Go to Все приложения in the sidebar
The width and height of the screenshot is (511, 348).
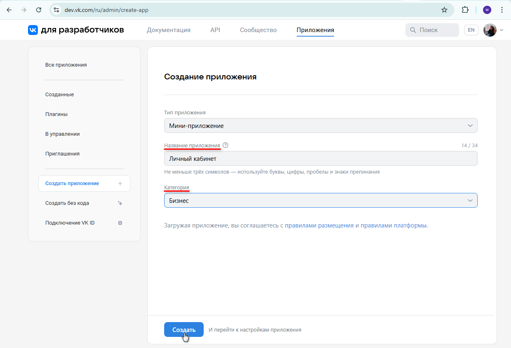pos(66,65)
